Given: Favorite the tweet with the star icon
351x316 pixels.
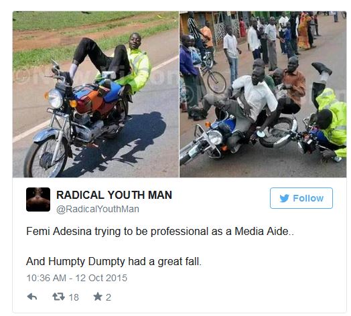Looking at the screenshot, I should (98, 297).
